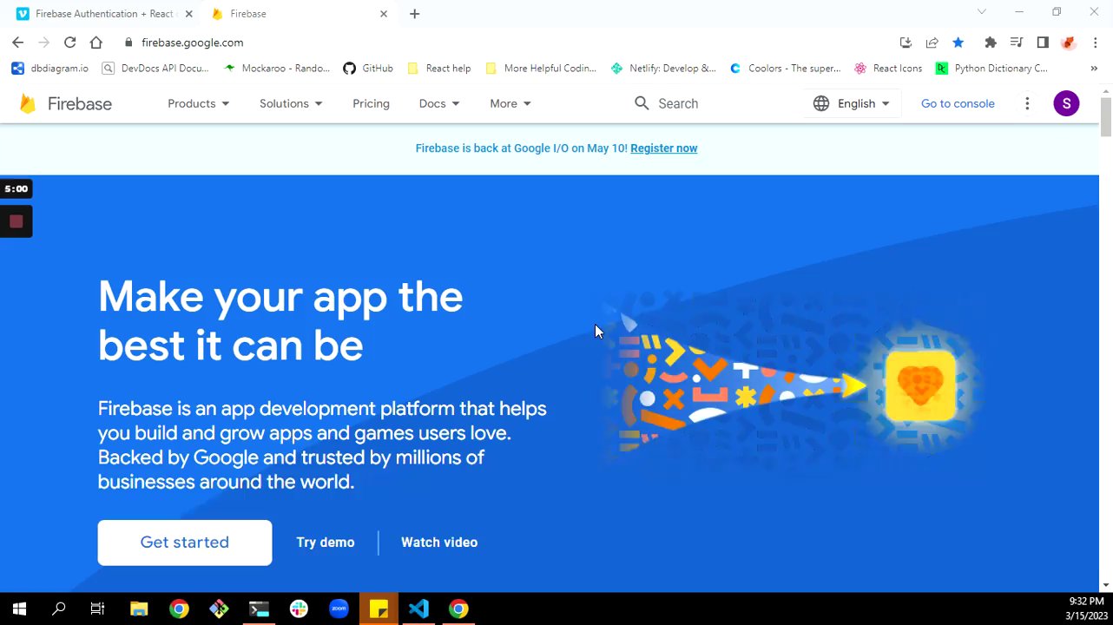The height and width of the screenshot is (625, 1113).
Task: Click the Firebase logo in the header
Action: (x=67, y=103)
